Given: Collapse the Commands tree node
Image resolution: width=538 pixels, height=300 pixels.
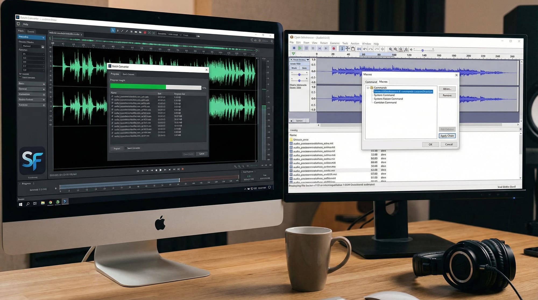Looking at the screenshot, I should click(368, 88).
